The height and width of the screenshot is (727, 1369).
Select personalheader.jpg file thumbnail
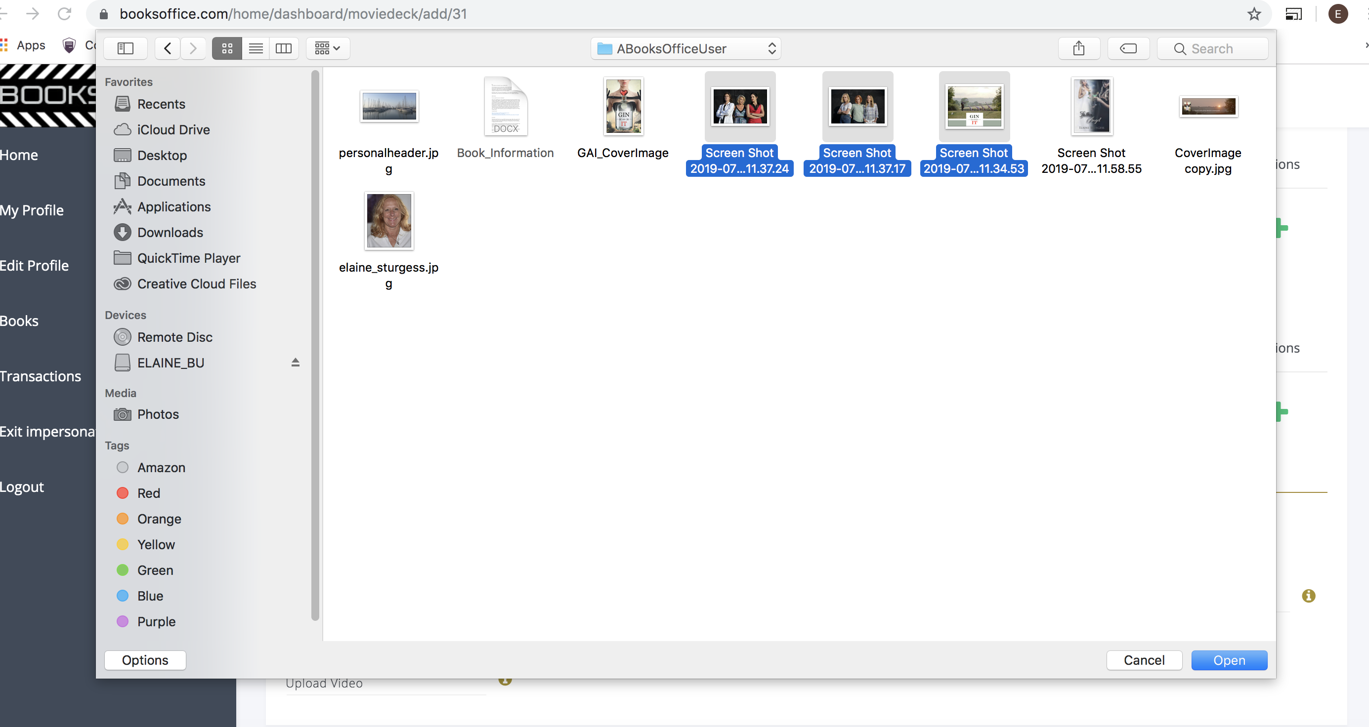[389, 107]
